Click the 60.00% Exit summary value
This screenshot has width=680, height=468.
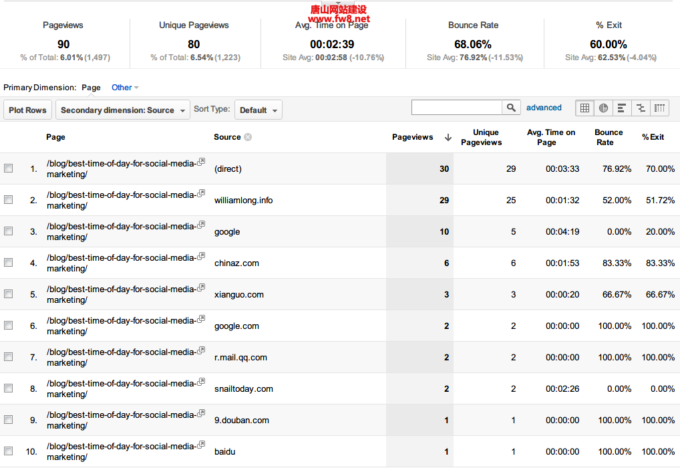point(608,44)
